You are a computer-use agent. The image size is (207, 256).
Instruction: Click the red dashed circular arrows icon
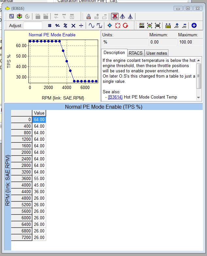(118, 26)
